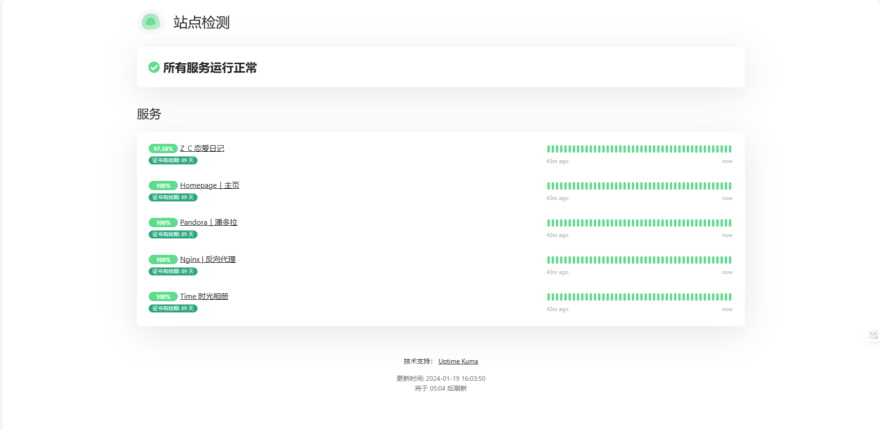The height and width of the screenshot is (430, 880).
Task: Click certificate expiry badge under Time 时光相册
Action: (173, 308)
